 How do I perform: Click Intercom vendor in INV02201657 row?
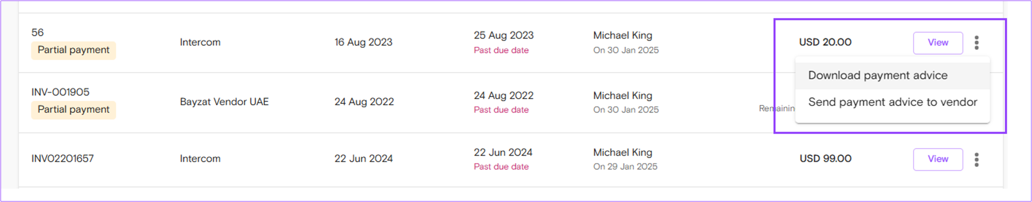[x=200, y=159]
